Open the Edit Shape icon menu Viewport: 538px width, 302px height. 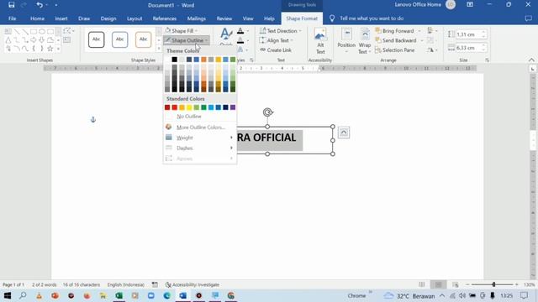click(x=68, y=31)
